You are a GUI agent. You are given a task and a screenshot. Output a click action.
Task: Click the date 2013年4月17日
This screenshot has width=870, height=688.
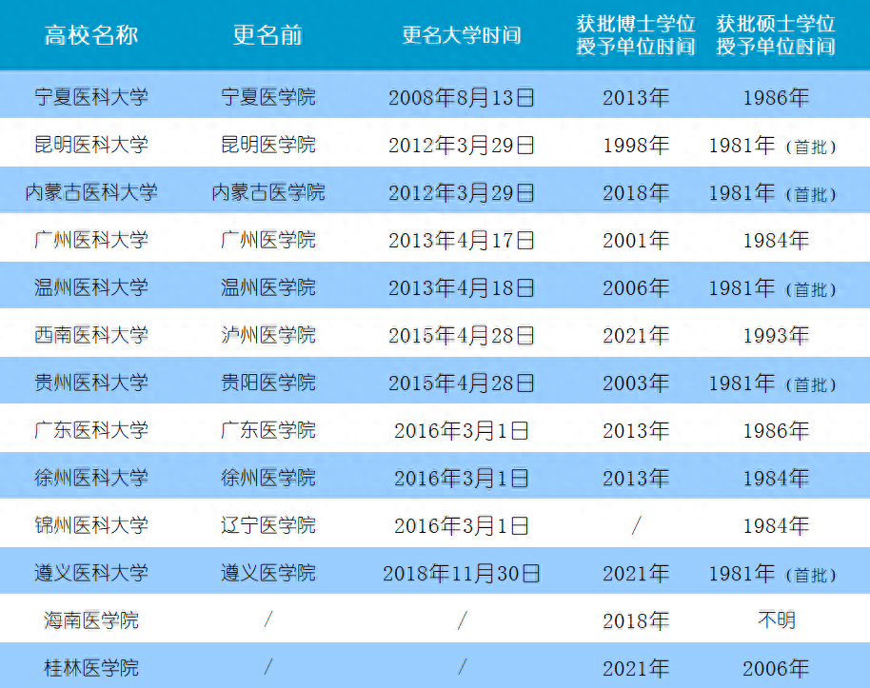click(462, 240)
